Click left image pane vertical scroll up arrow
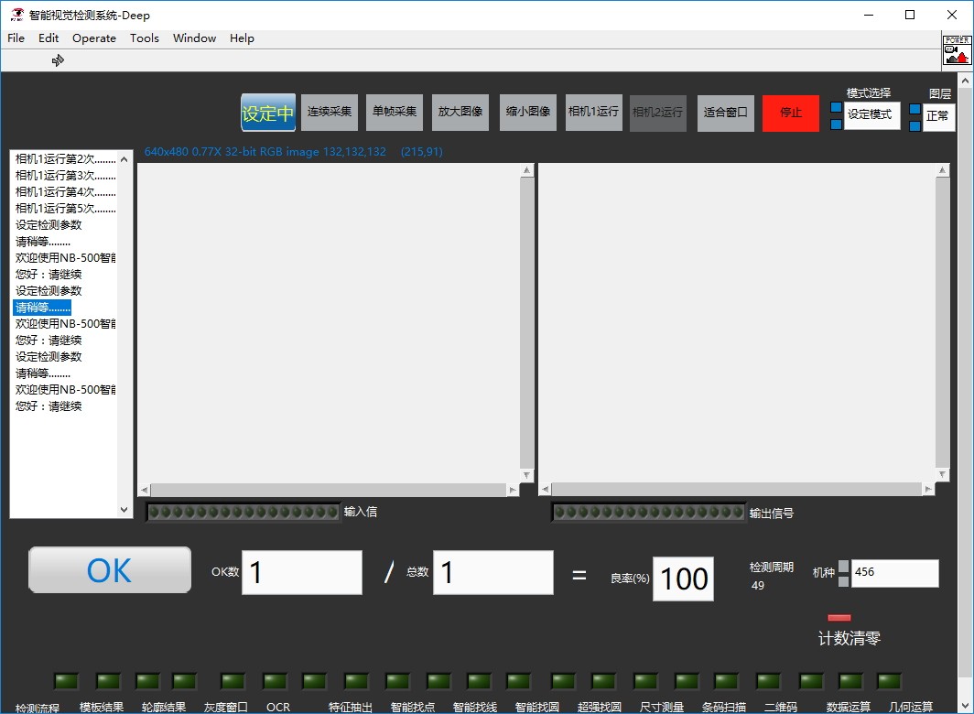Image resolution: width=974 pixels, height=714 pixels. 526,170
